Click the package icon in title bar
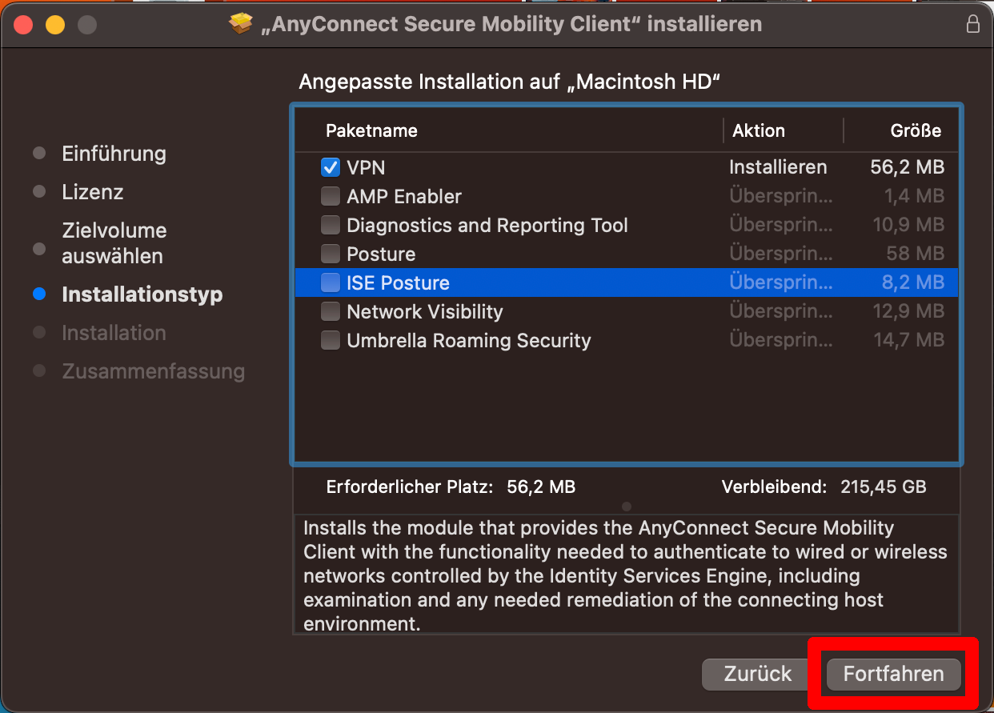 coord(240,25)
